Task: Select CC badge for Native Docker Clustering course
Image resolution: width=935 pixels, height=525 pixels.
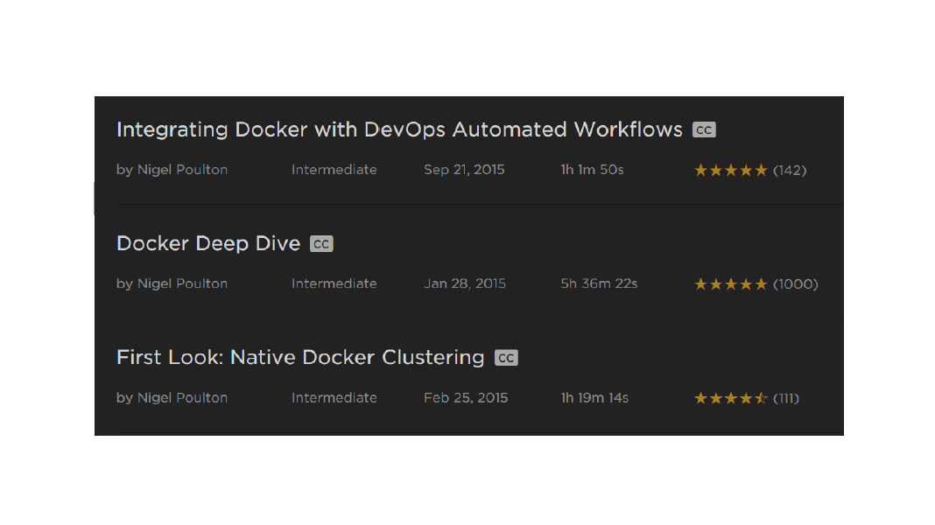Action: [506, 358]
